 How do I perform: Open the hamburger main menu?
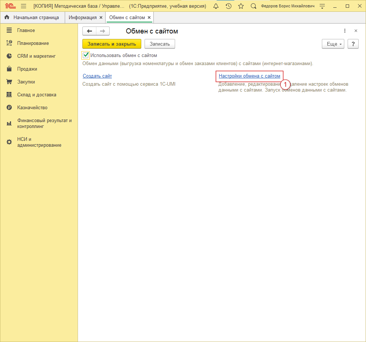pos(24,6)
